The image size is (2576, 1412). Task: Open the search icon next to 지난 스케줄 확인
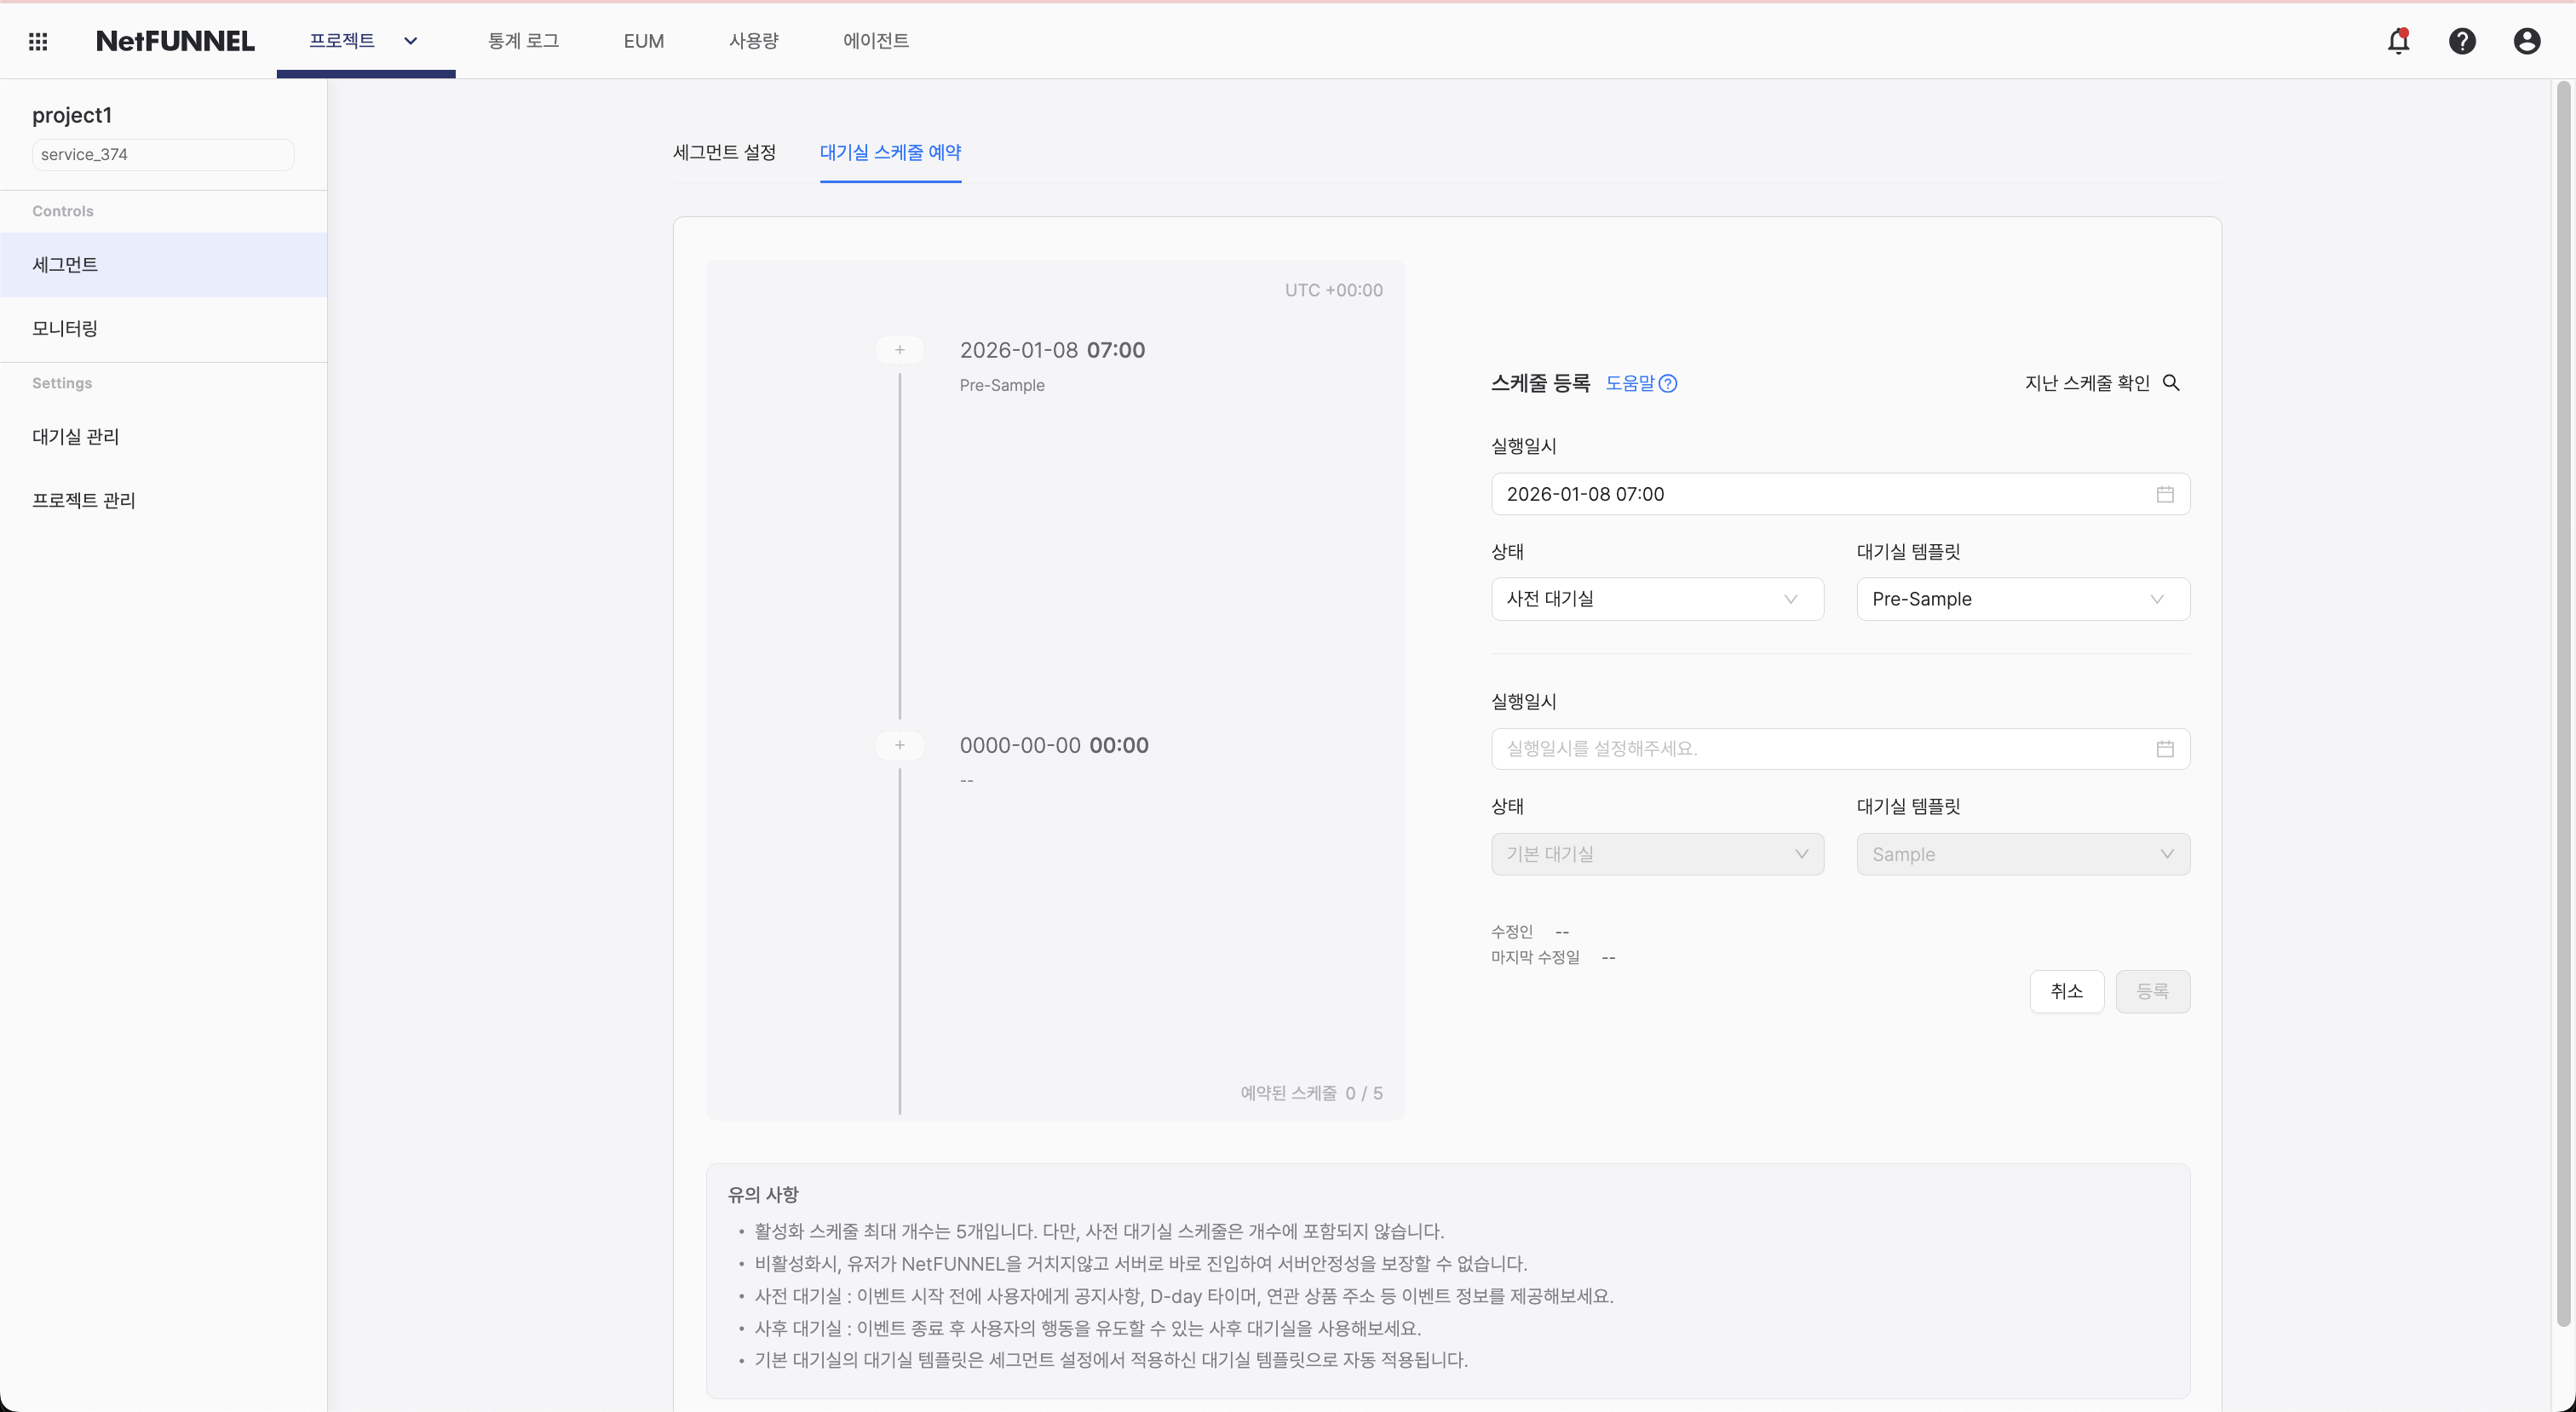click(2172, 383)
